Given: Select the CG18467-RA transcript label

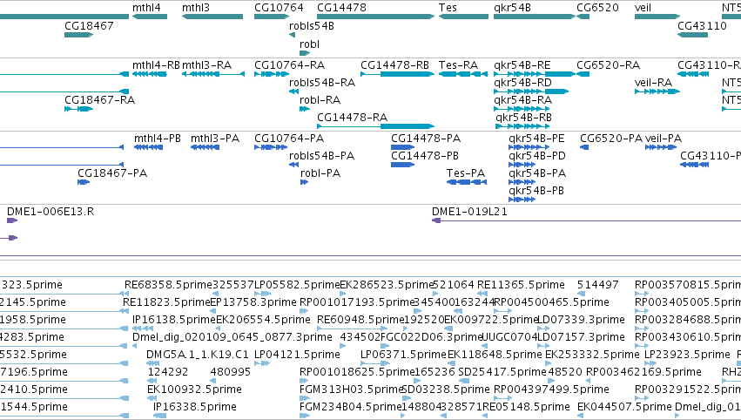Looking at the screenshot, I should [100, 100].
